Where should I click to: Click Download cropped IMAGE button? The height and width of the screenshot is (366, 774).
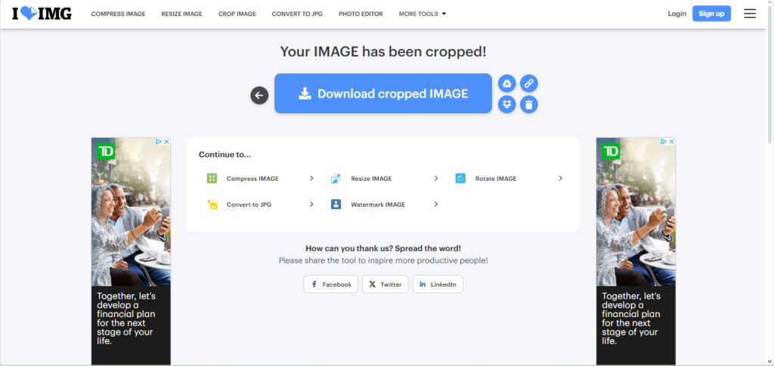(x=383, y=94)
